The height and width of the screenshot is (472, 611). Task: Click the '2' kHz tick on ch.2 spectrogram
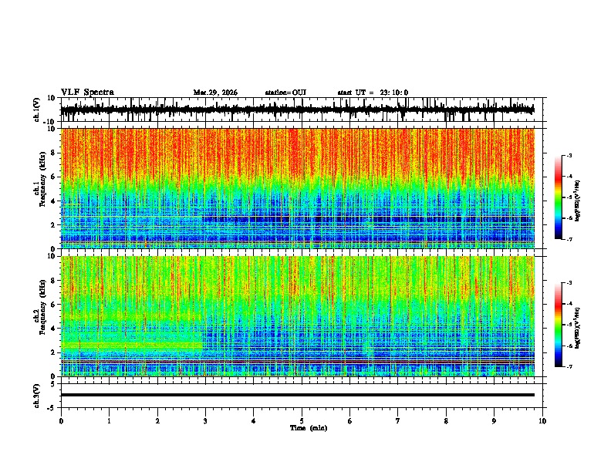click(54, 352)
